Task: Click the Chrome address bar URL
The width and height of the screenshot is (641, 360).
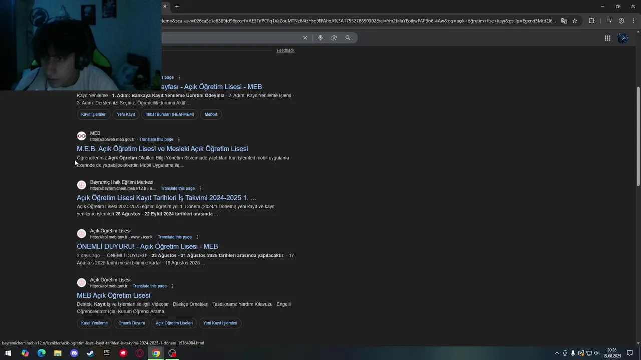Action: 359,21
